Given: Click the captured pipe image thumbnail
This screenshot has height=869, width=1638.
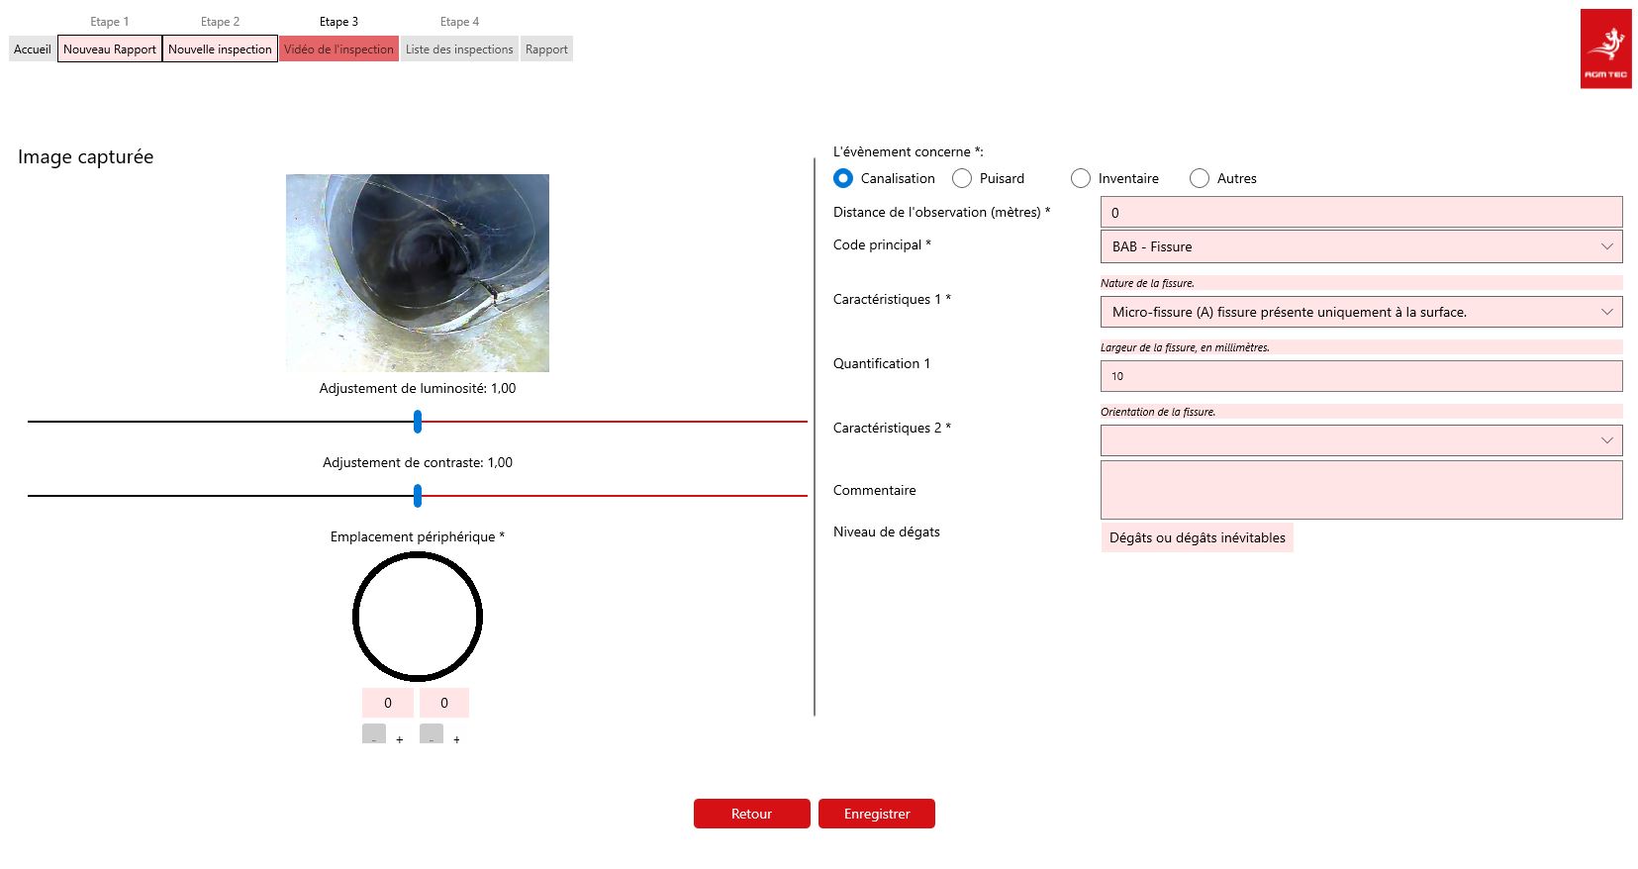Looking at the screenshot, I should coord(417,273).
